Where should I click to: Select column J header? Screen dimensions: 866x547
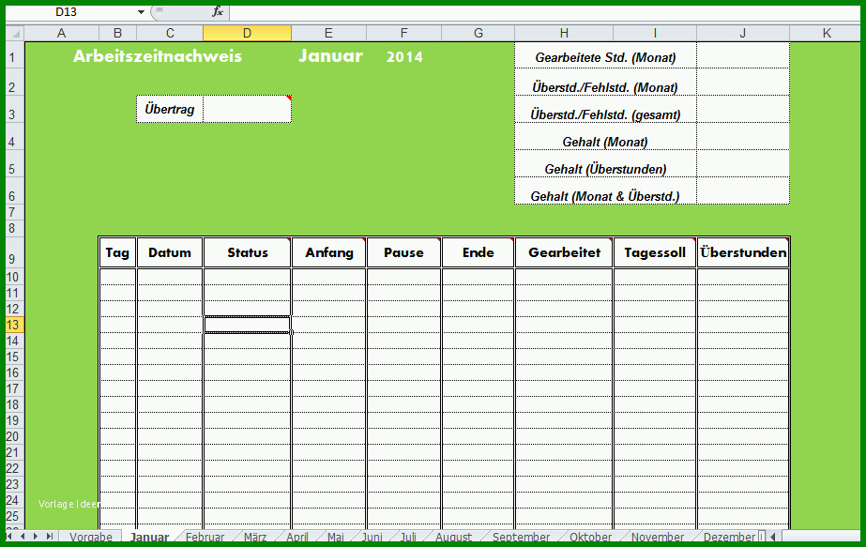(x=743, y=33)
